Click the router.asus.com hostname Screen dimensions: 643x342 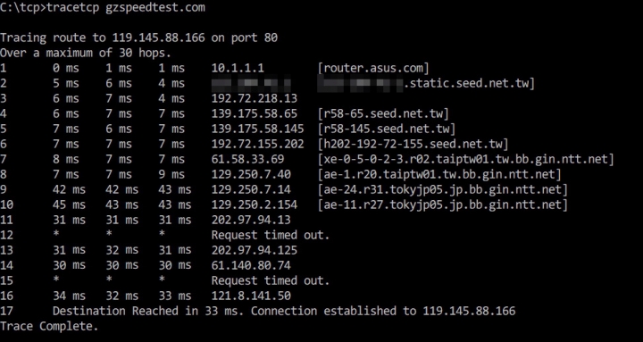373,68
